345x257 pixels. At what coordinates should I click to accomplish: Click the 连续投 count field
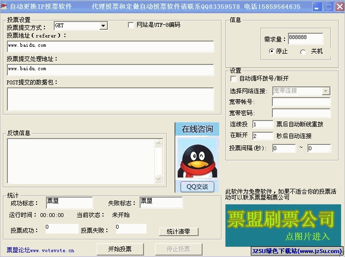pos(263,124)
